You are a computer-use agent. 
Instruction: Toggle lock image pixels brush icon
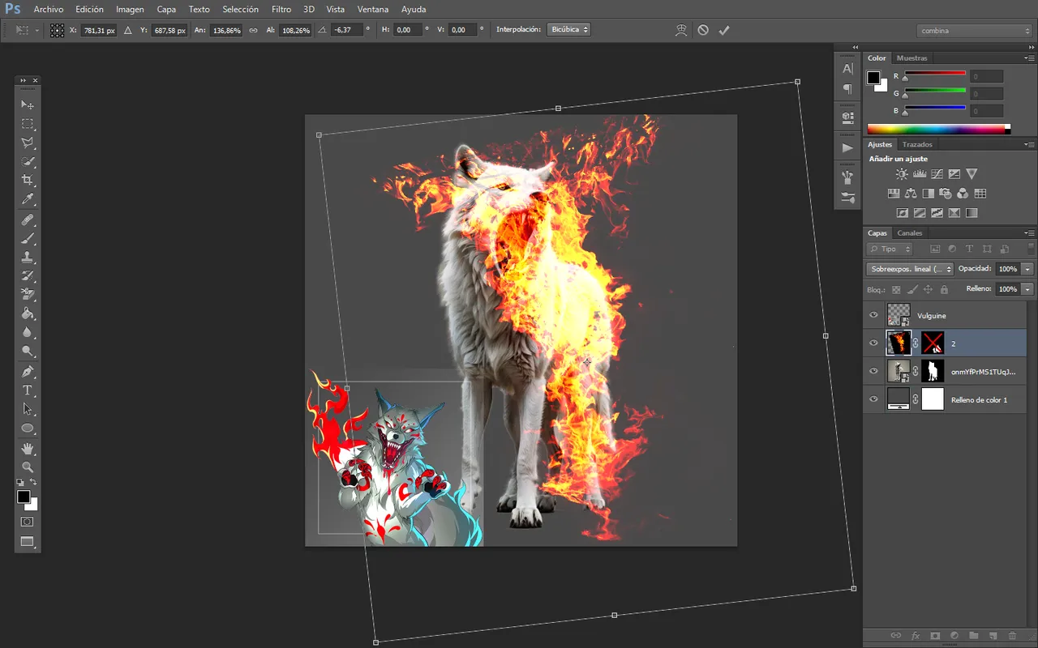click(912, 289)
